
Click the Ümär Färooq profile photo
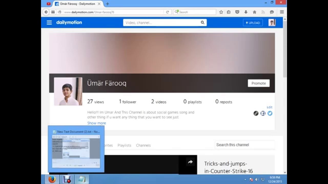click(x=68, y=91)
